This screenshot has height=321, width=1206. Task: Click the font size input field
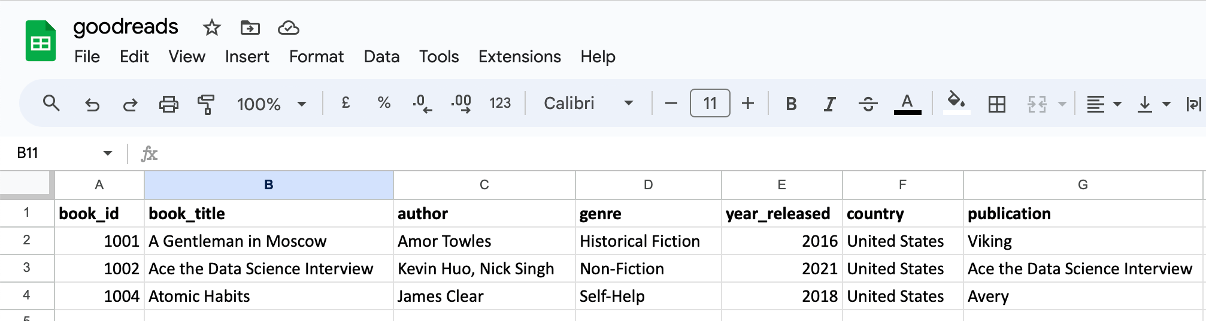tap(710, 104)
